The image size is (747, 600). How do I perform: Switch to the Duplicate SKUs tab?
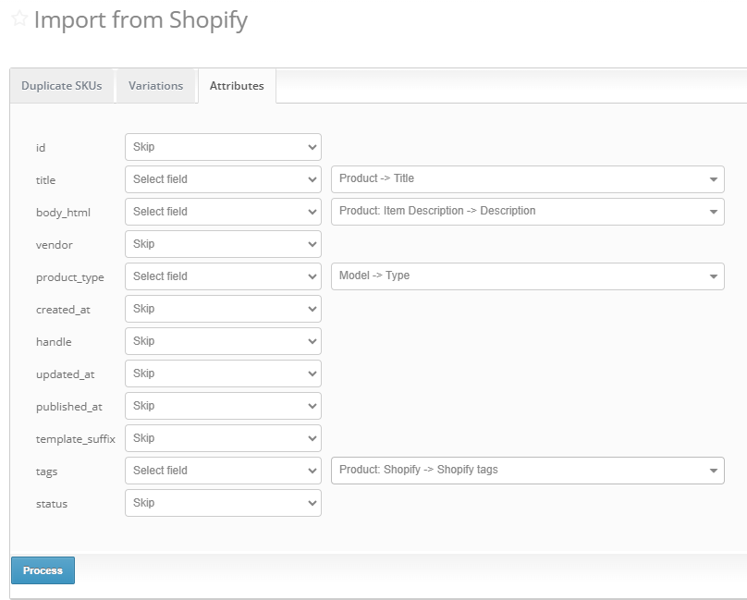click(61, 86)
